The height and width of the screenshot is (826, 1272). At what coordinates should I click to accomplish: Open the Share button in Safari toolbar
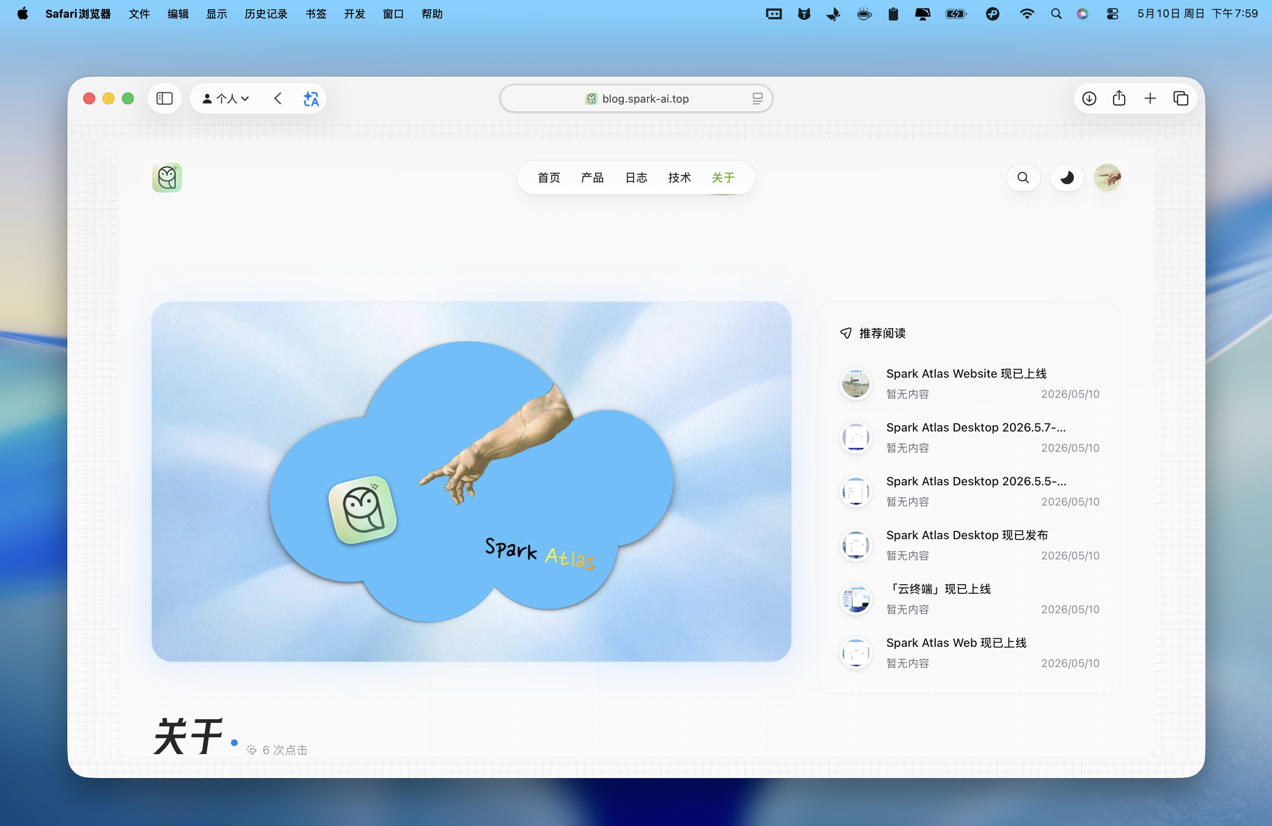(1119, 98)
